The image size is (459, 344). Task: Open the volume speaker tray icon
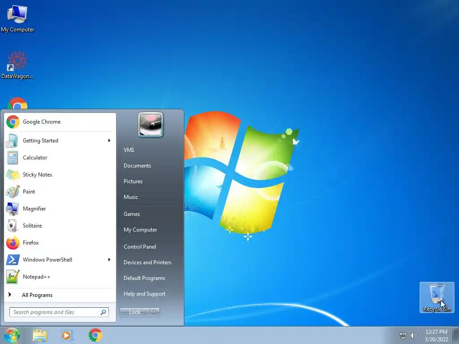(x=414, y=335)
